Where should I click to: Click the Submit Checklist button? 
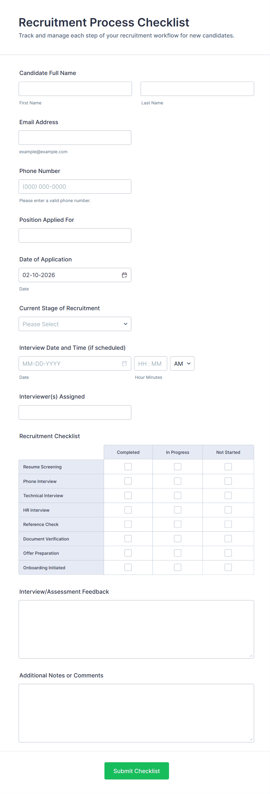tap(136, 770)
